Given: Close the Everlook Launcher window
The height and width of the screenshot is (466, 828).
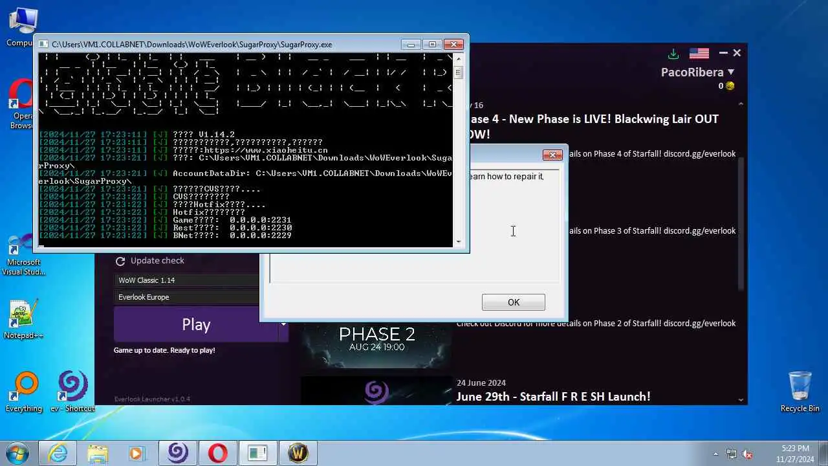Looking at the screenshot, I should [x=737, y=53].
